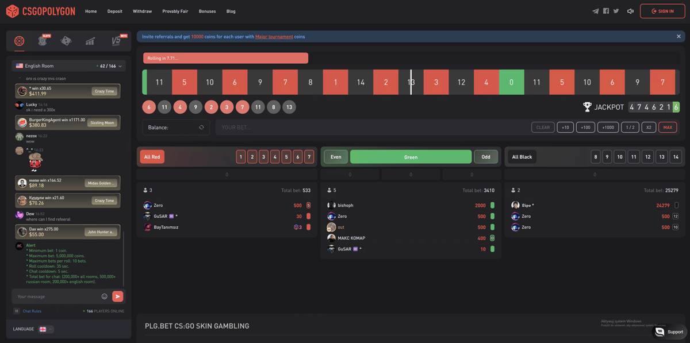Mute the site sound

tap(630, 11)
